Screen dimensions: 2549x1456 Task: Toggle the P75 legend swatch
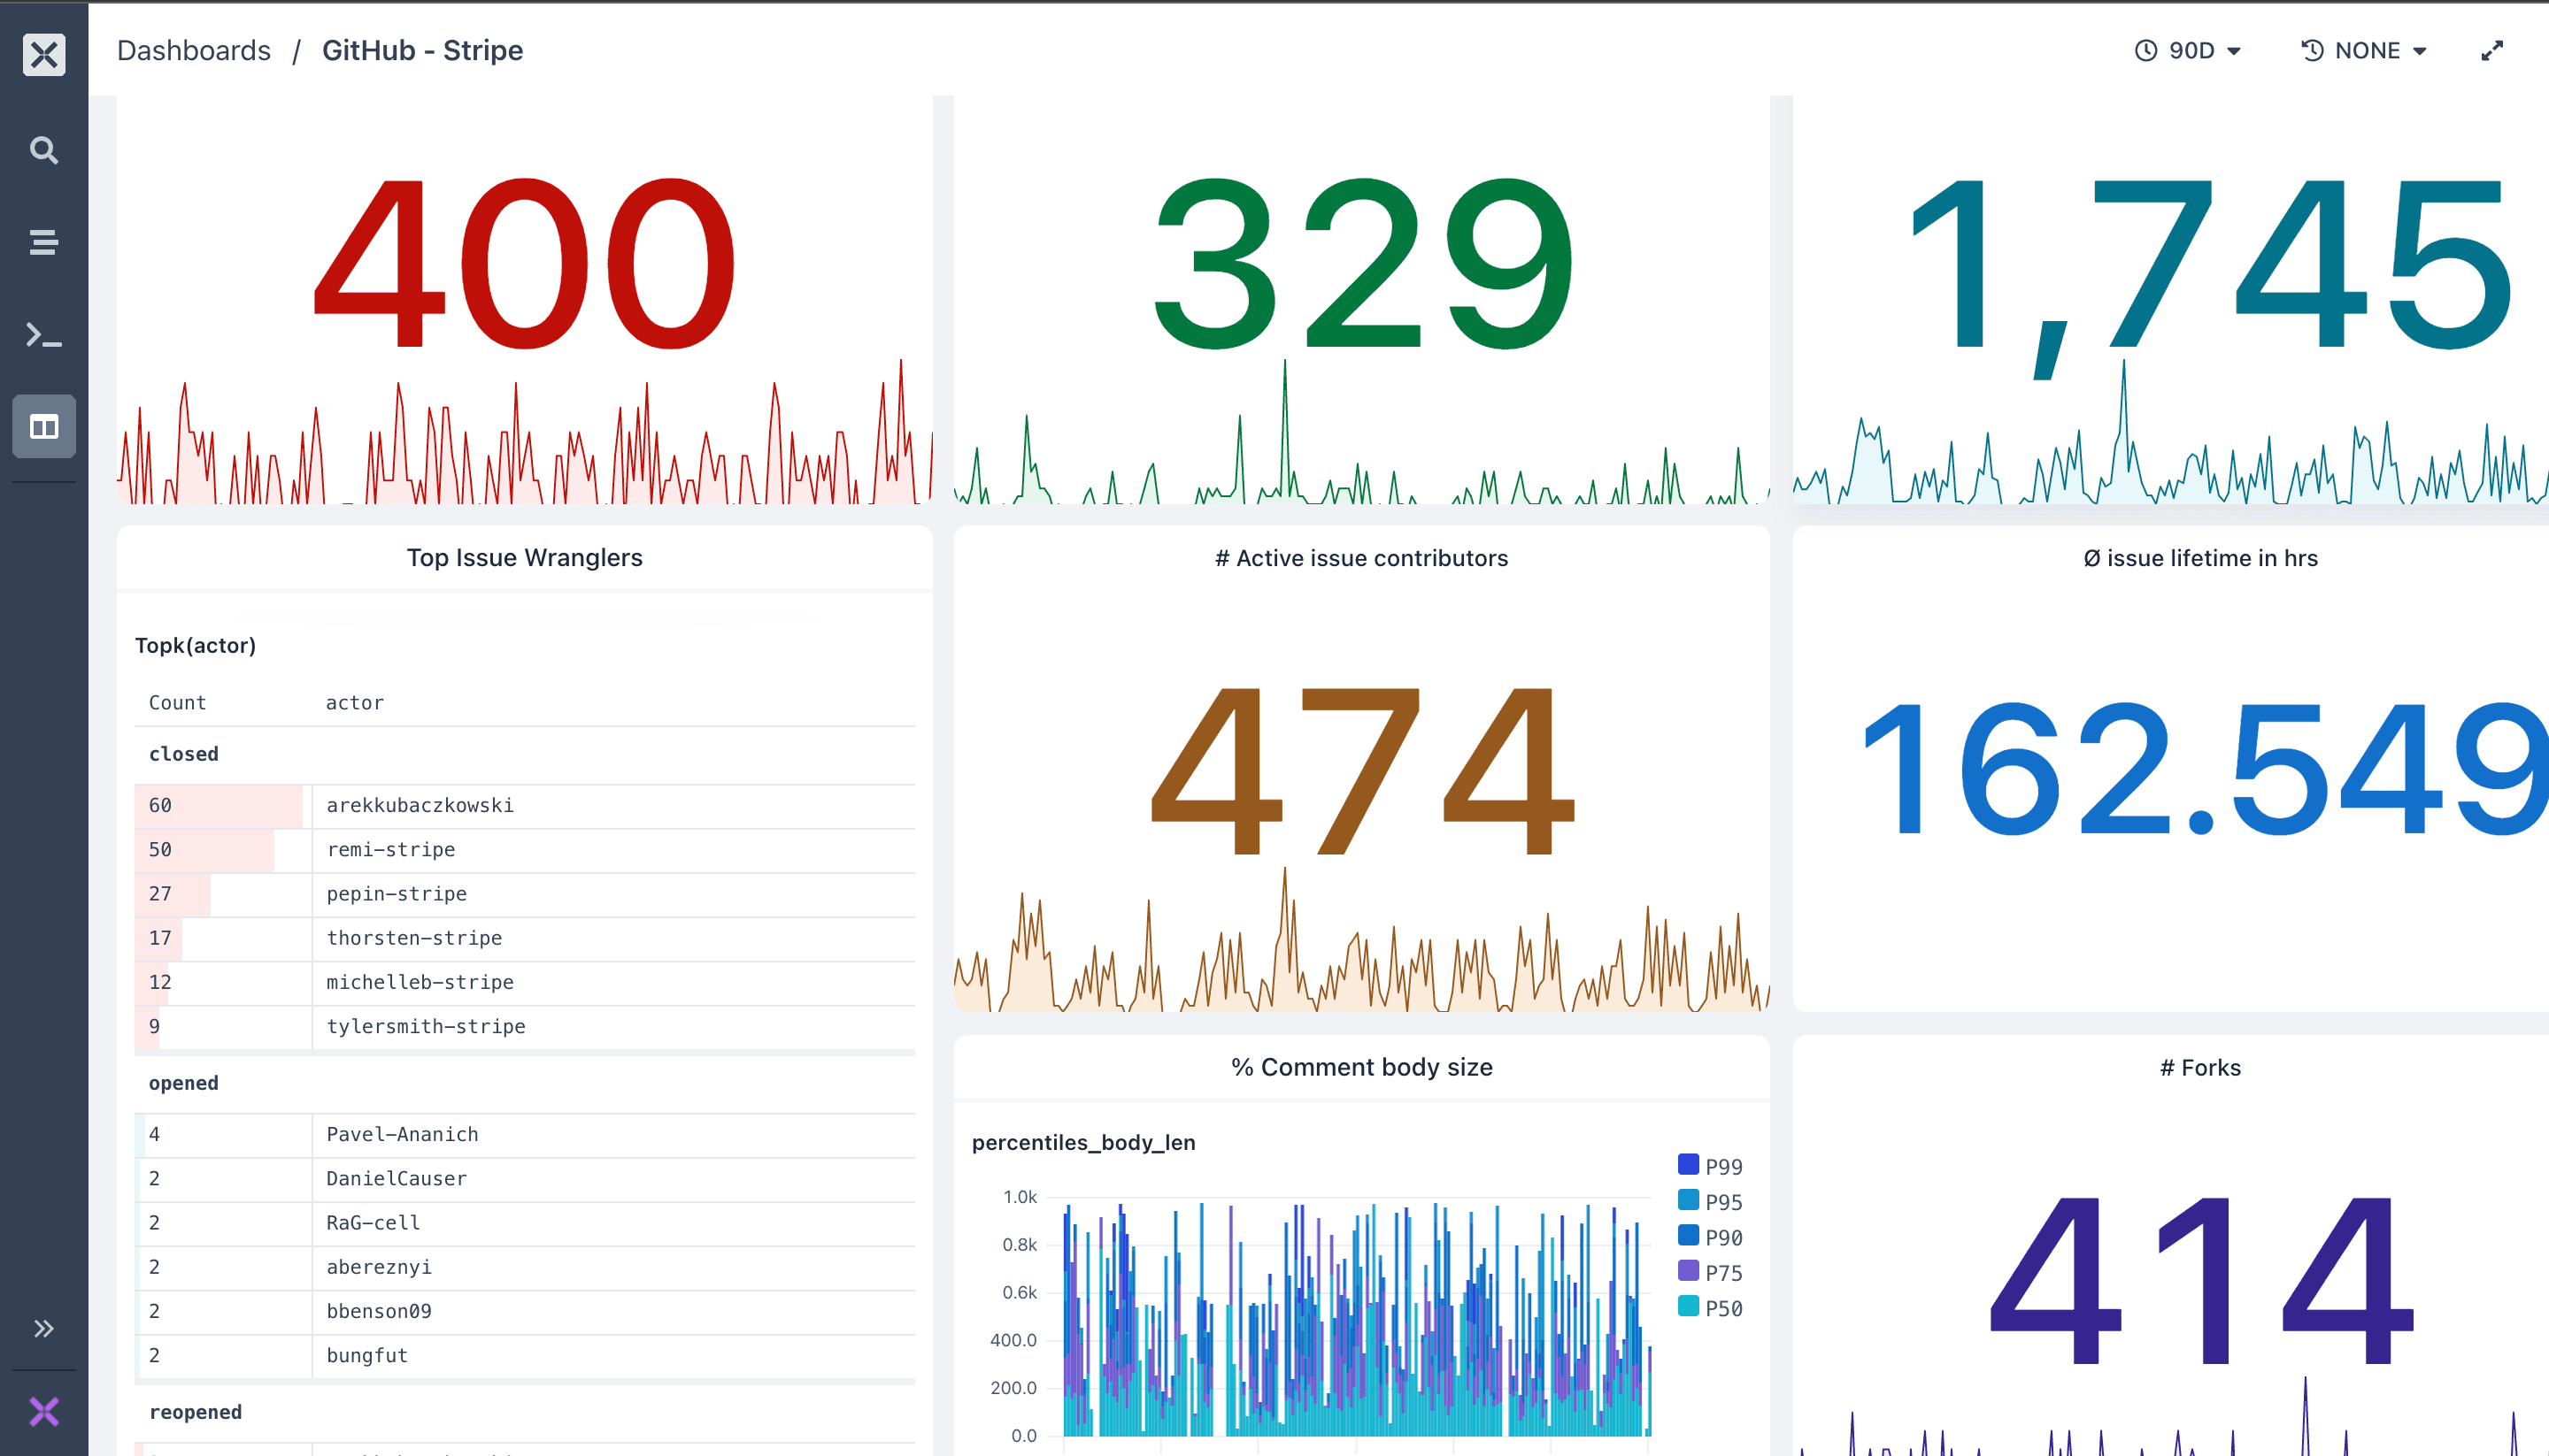pyautogui.click(x=1689, y=1271)
